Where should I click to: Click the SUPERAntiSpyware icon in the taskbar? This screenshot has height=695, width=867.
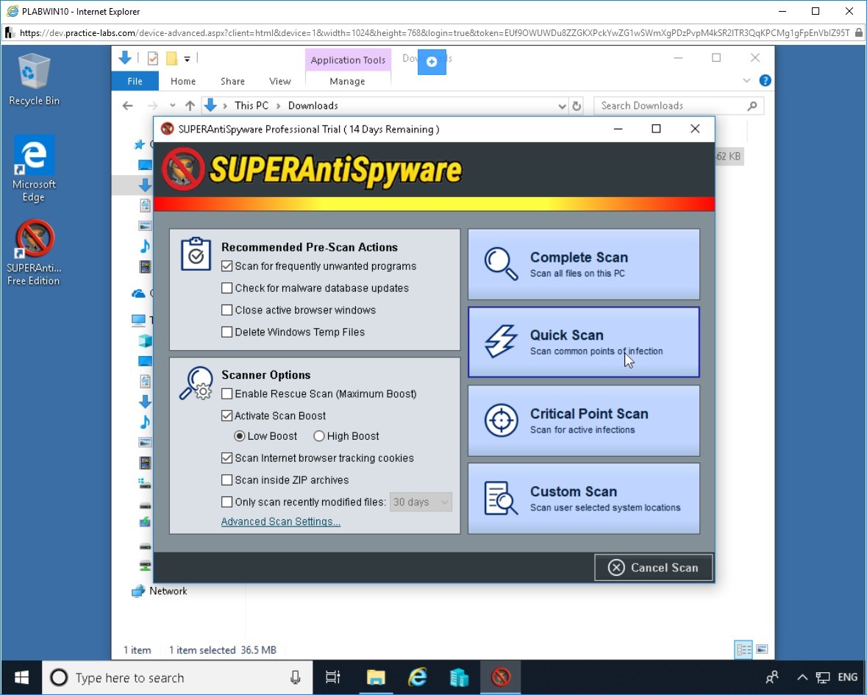[501, 677]
